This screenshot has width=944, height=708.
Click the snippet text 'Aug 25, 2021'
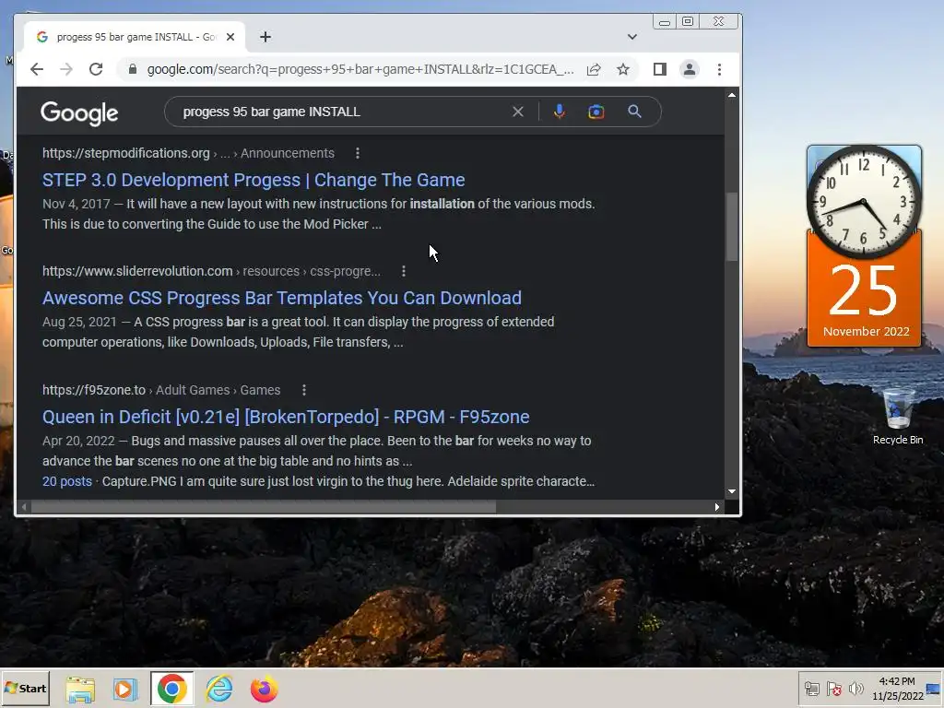[79, 322]
